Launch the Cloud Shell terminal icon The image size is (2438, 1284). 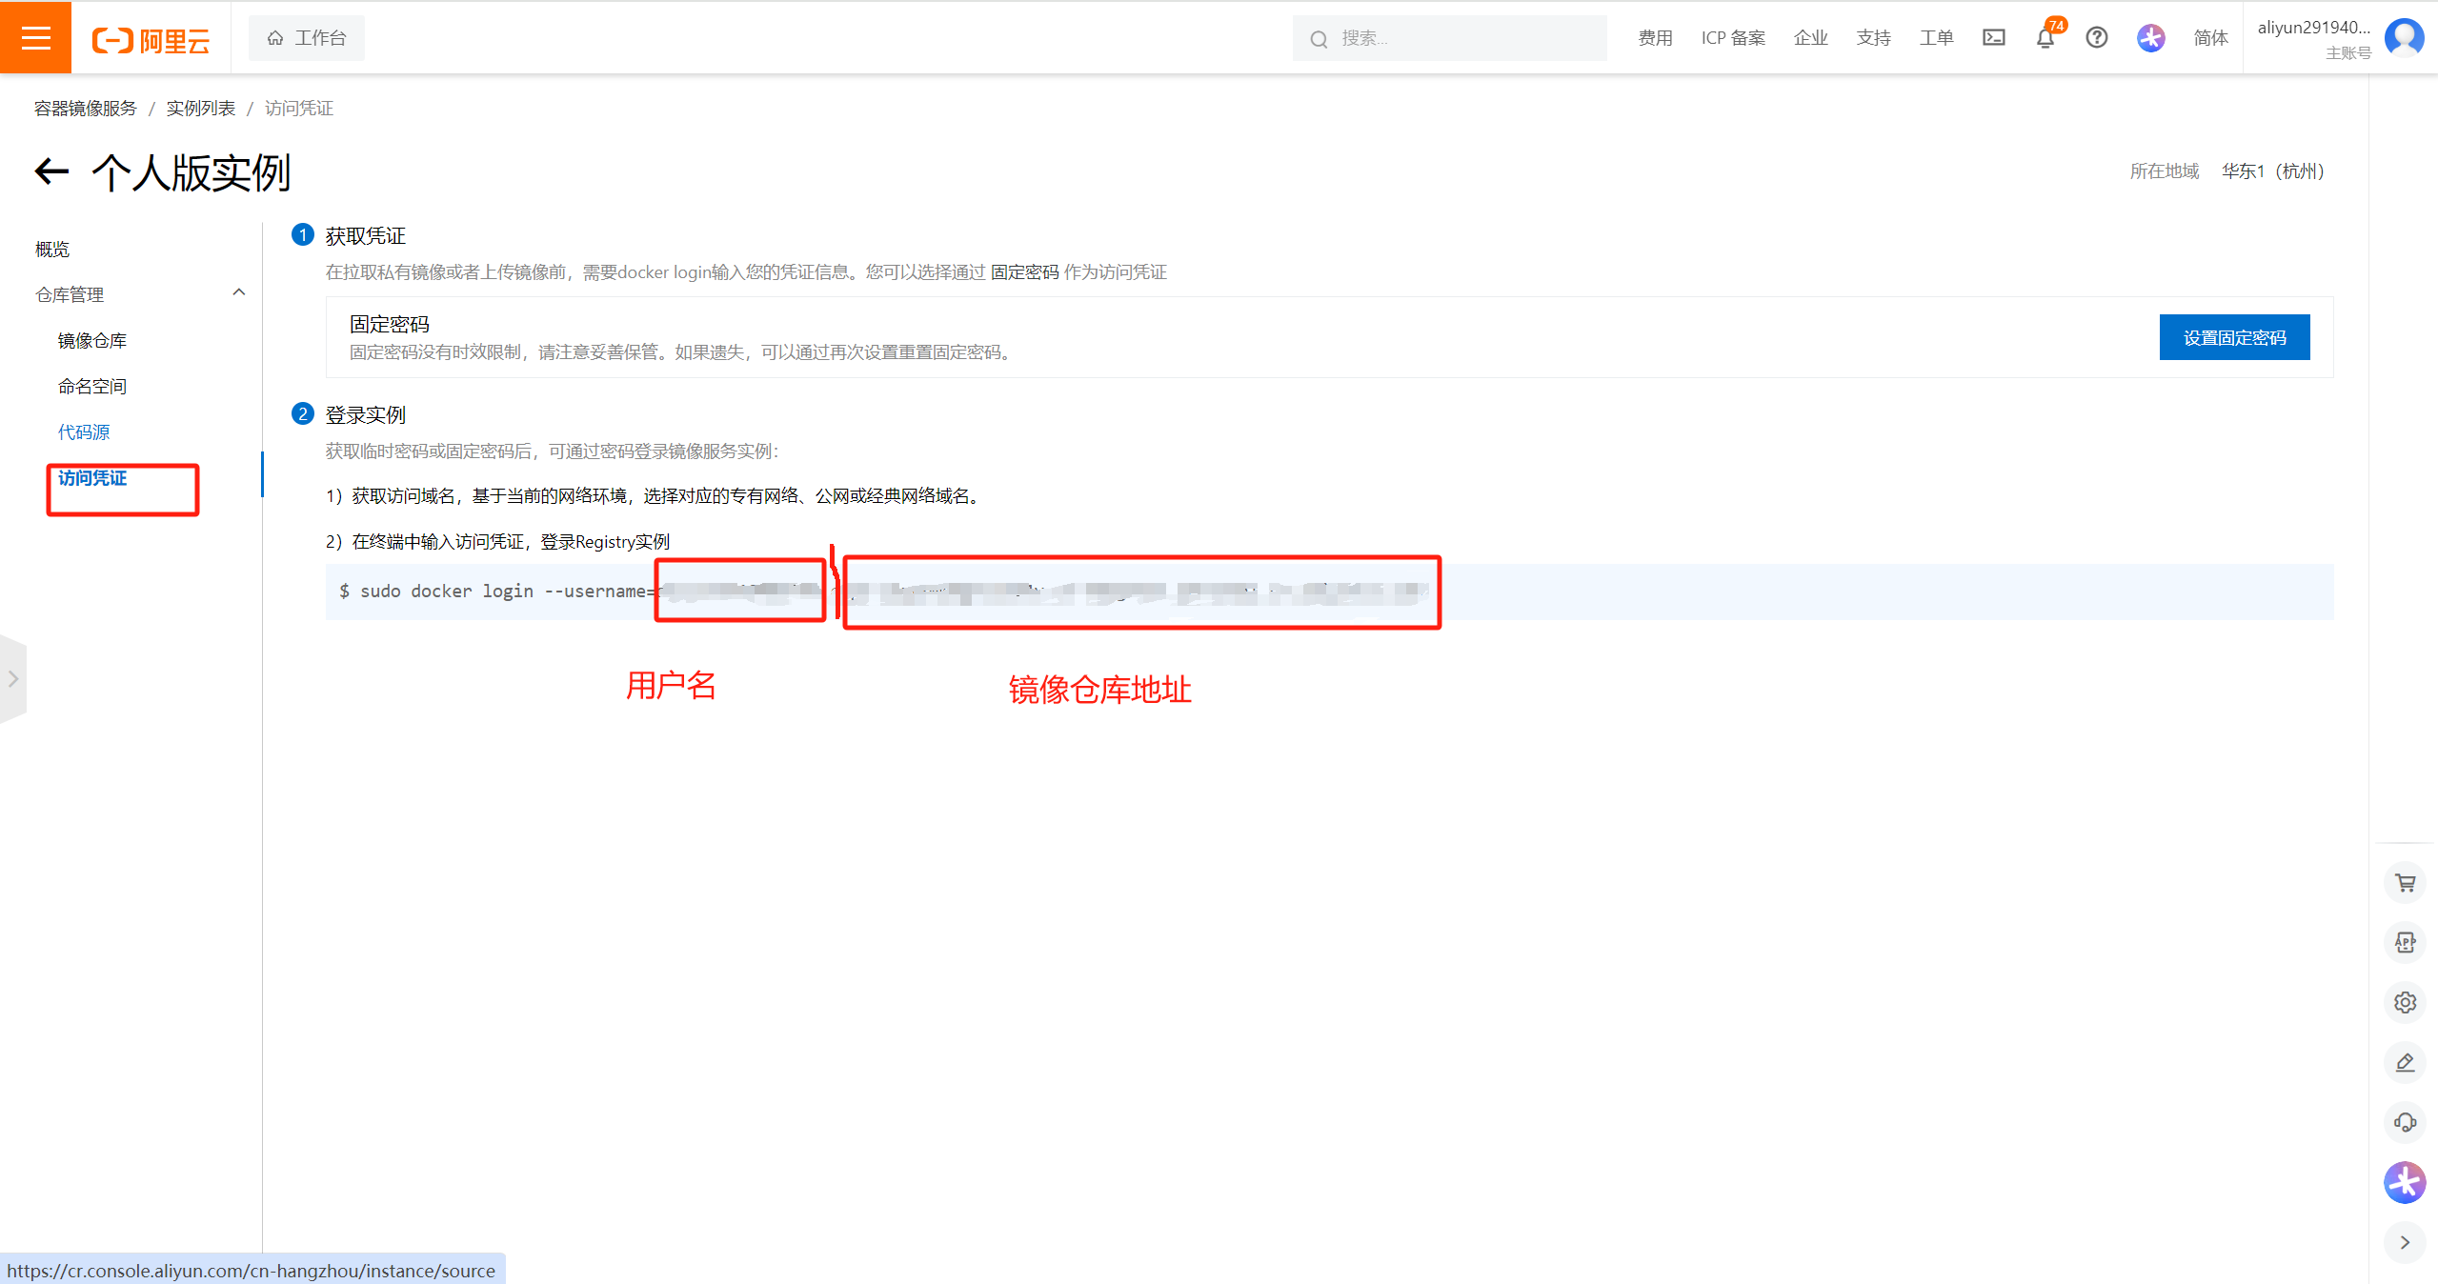coord(1994,38)
